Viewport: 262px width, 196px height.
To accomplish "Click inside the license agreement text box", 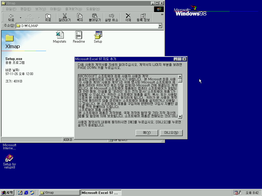I will pos(128,96).
